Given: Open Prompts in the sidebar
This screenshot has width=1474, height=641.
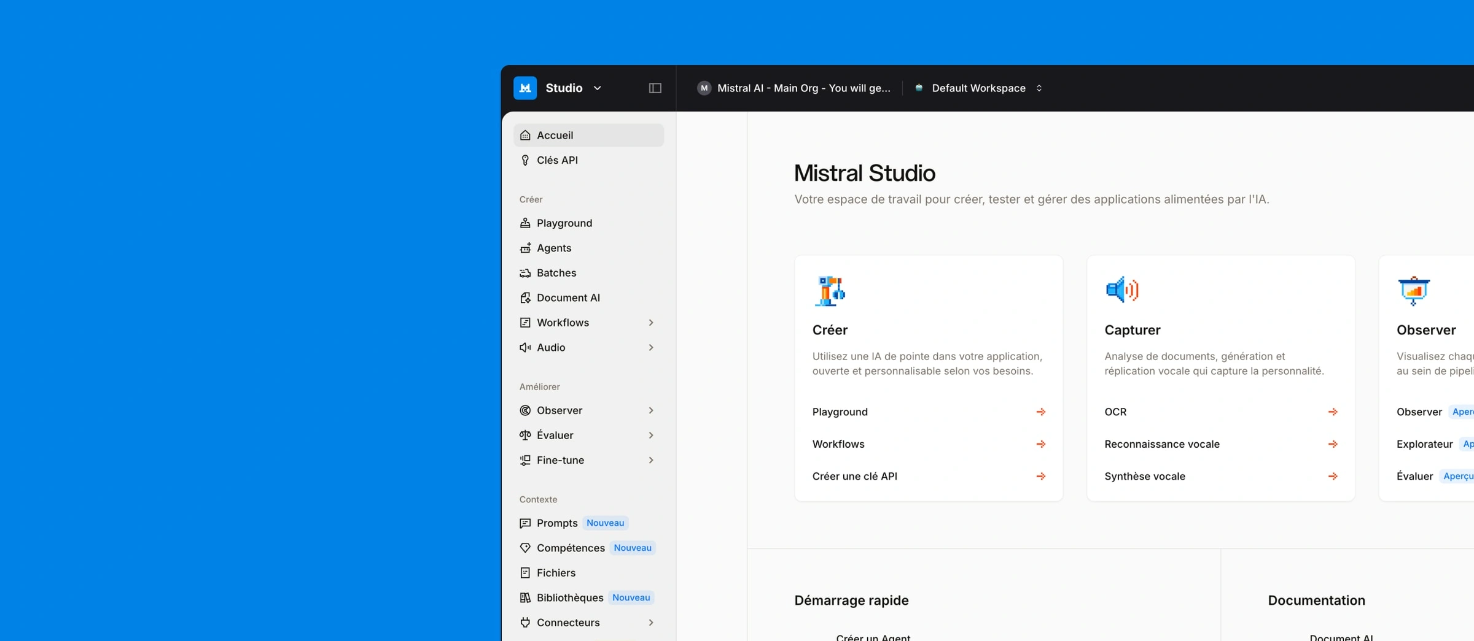Looking at the screenshot, I should tap(588, 523).
